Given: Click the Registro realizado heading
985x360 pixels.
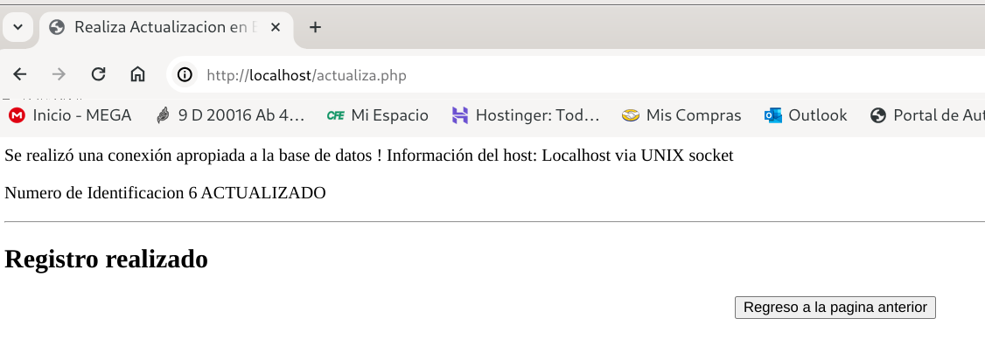Looking at the screenshot, I should tap(107, 260).
